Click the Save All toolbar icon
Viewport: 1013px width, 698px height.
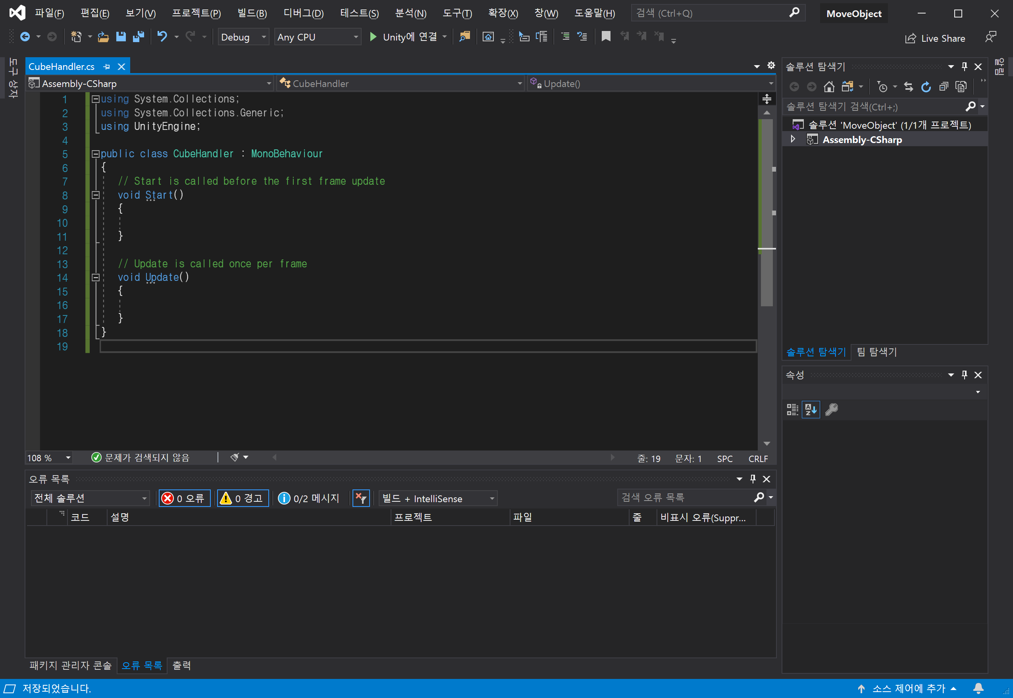coord(139,37)
